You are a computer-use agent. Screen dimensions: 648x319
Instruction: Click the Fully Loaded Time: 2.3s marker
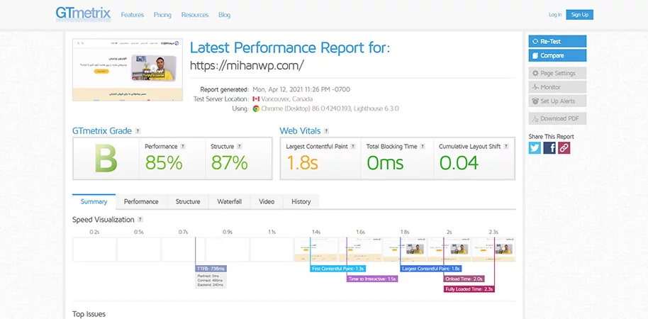(469, 289)
